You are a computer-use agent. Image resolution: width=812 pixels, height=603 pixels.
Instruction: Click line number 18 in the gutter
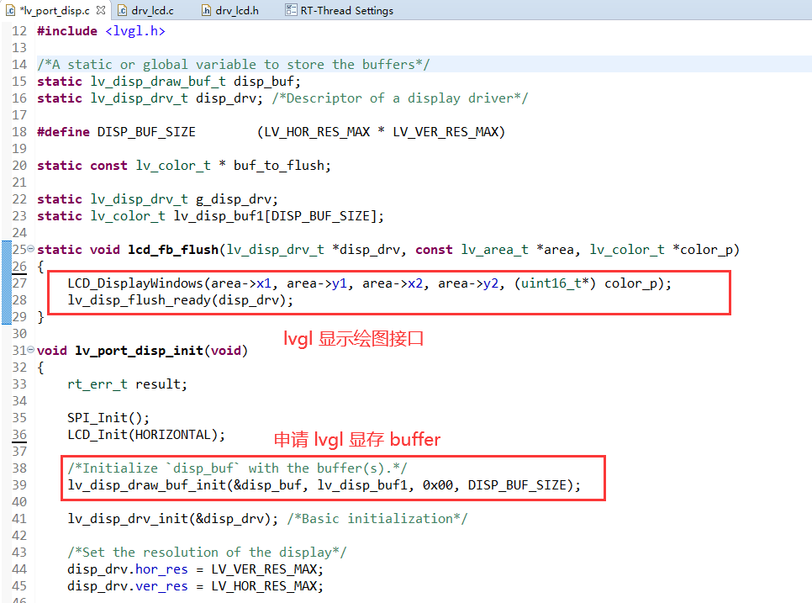(x=19, y=132)
